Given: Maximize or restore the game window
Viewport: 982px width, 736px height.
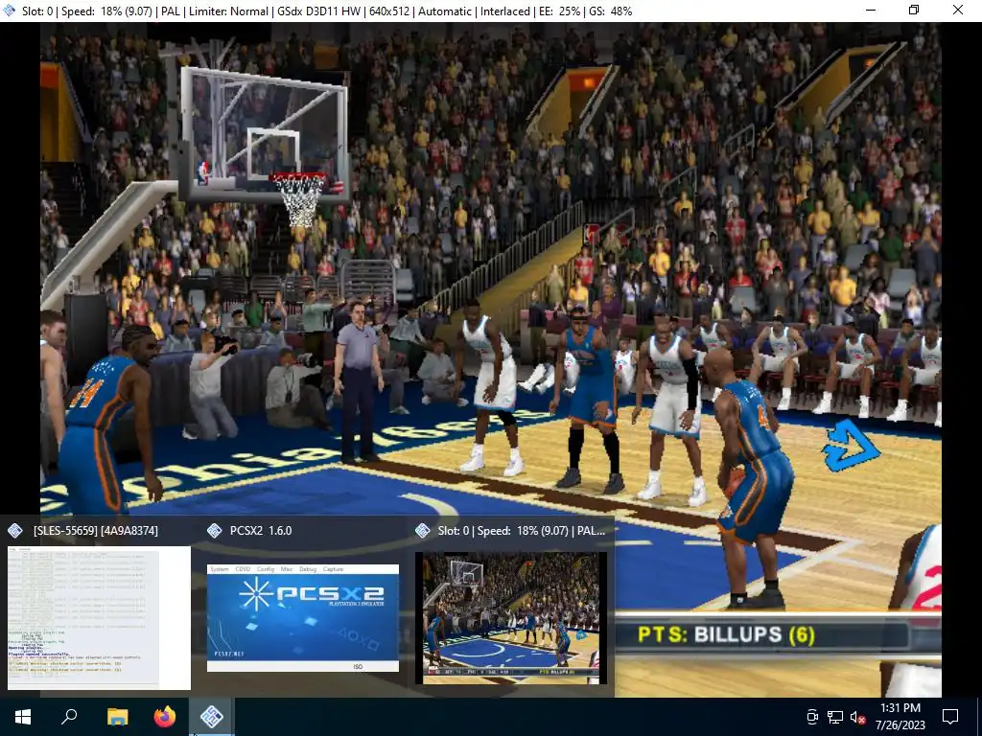Looking at the screenshot, I should coord(914,10).
